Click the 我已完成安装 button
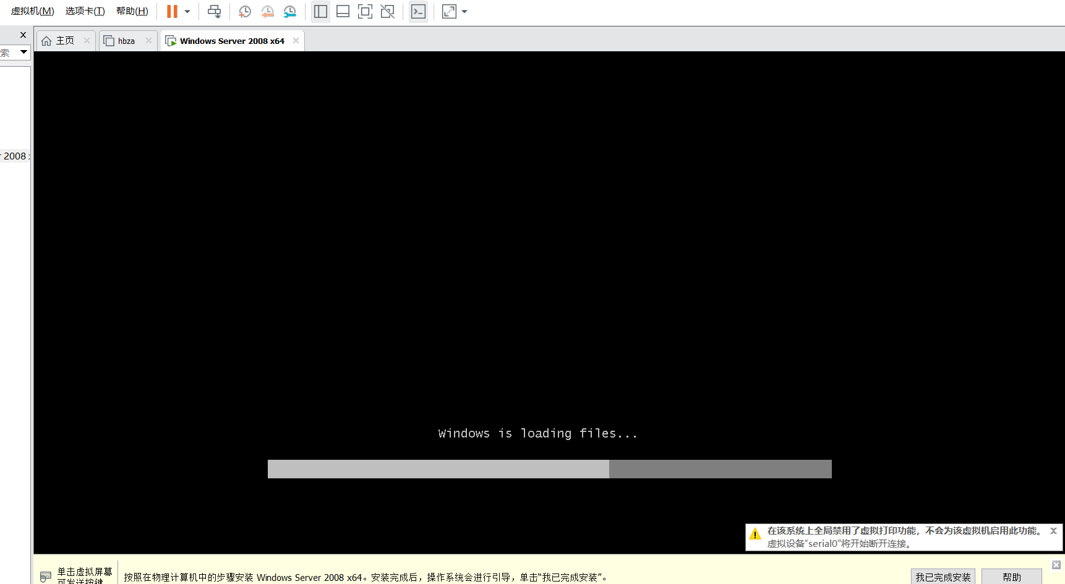This screenshot has width=1065, height=584. (x=943, y=577)
